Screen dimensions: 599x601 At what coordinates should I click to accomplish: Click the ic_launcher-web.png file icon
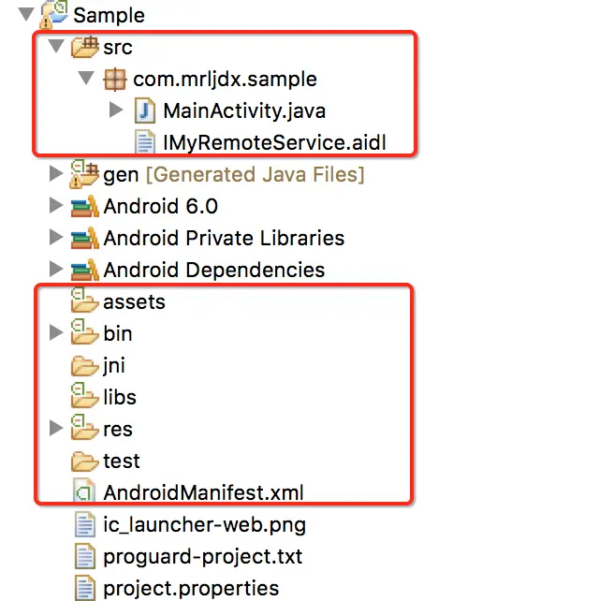tap(84, 524)
